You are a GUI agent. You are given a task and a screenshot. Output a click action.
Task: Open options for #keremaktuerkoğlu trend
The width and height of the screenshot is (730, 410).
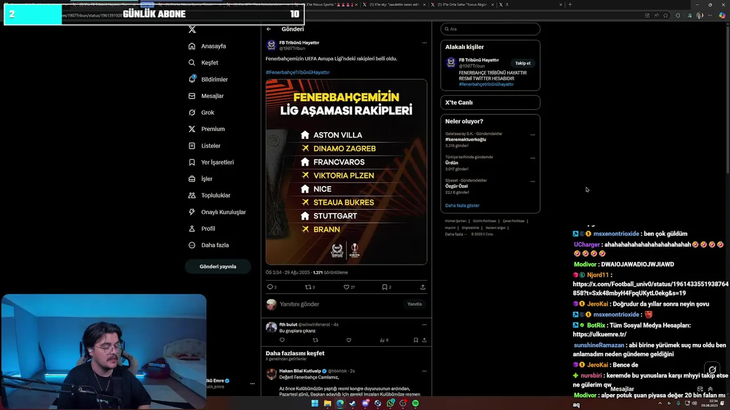533,135
